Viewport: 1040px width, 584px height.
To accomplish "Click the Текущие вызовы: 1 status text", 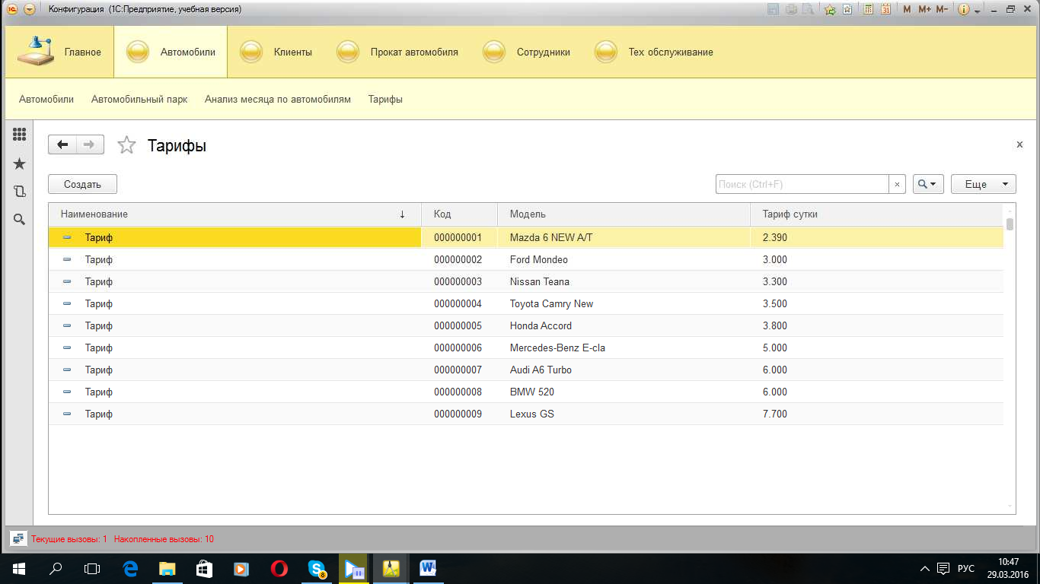I will point(69,539).
